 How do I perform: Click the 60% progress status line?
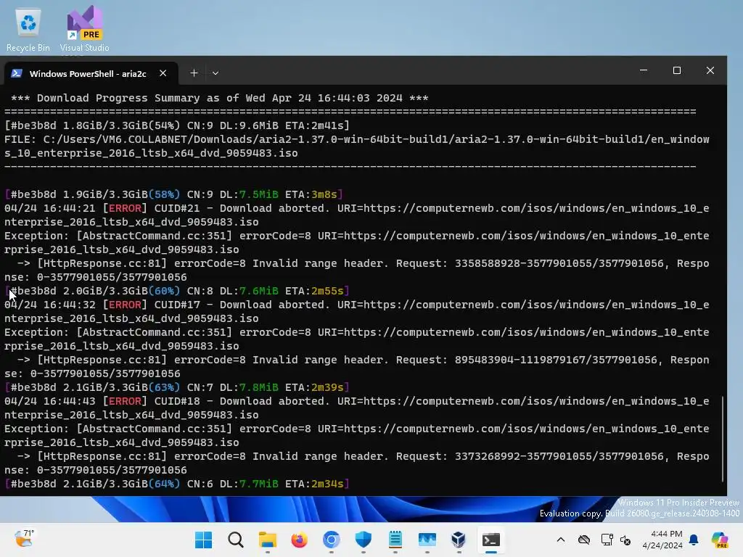coord(177,291)
